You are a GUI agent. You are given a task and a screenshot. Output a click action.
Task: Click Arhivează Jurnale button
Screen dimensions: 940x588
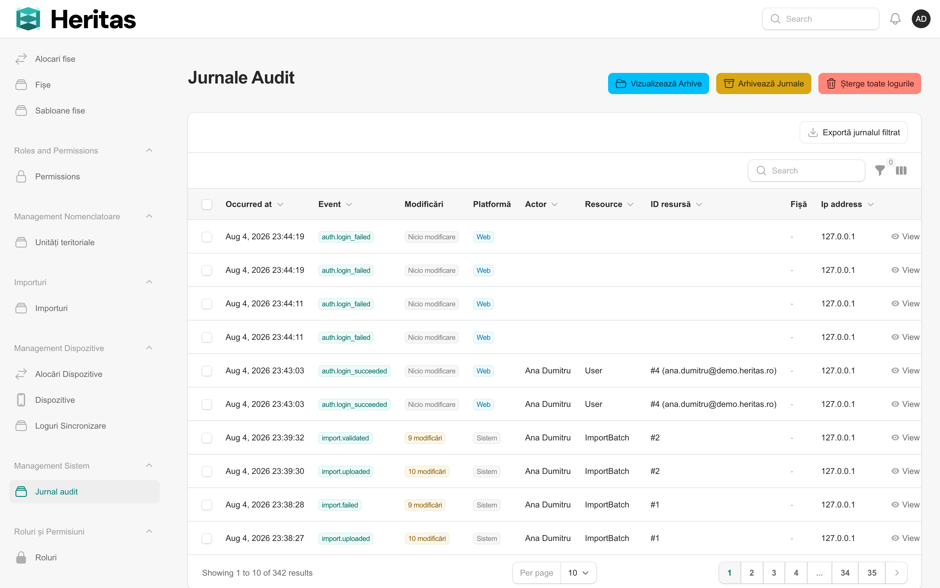[763, 83]
